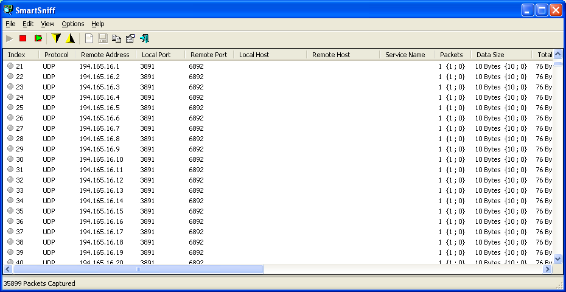
Task: Open properties via the hand-and-sheet icon
Action: point(130,38)
